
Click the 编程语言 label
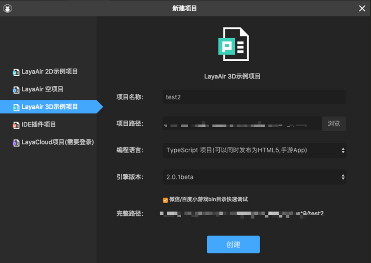click(x=130, y=150)
